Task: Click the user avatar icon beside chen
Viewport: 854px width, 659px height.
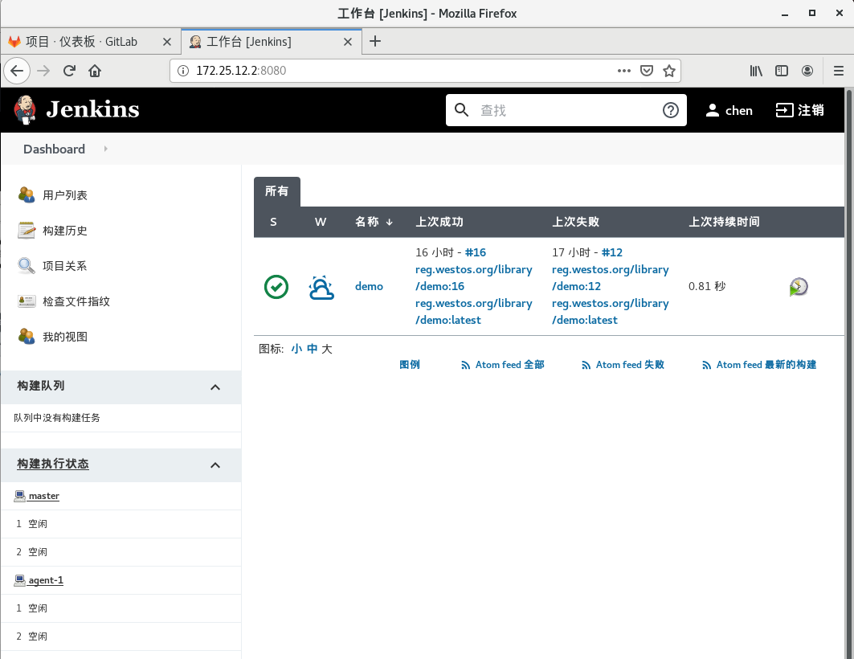Action: coord(712,110)
